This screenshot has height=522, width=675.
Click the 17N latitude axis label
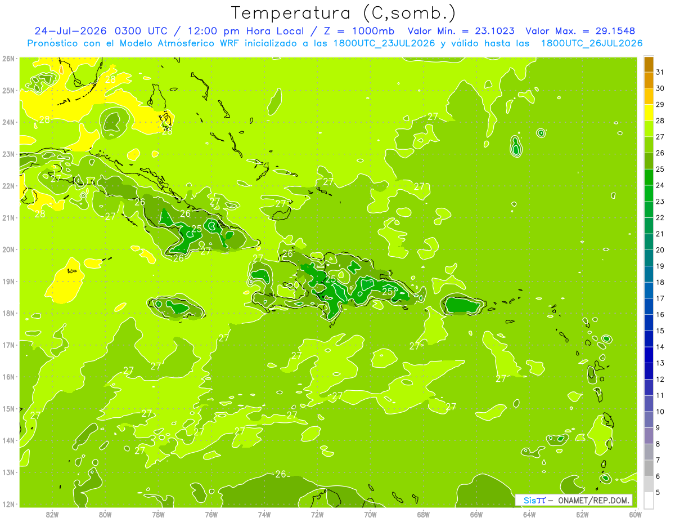pyautogui.click(x=8, y=345)
